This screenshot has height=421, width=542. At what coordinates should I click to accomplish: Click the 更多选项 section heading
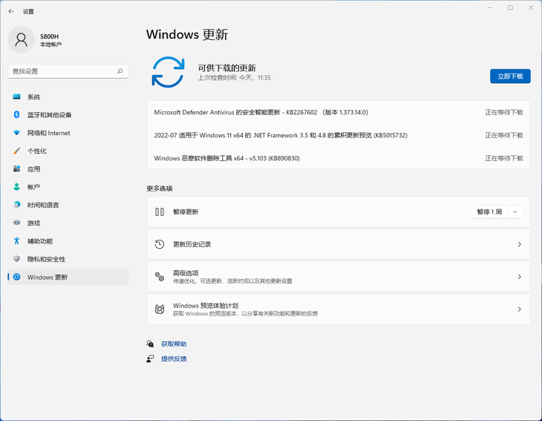tap(160, 189)
